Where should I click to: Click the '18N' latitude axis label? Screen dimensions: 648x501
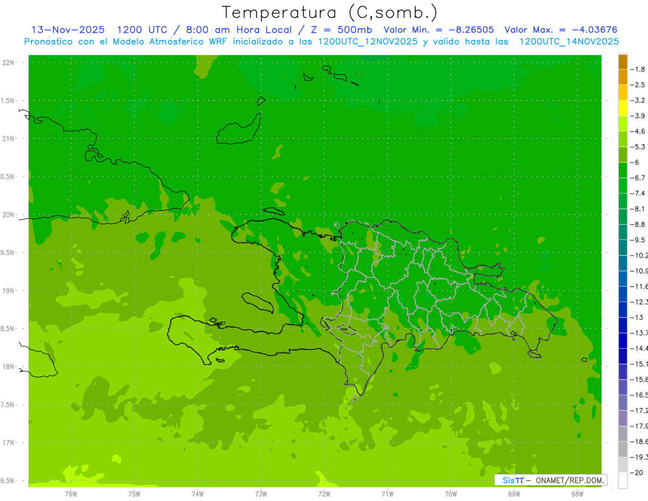pyautogui.click(x=9, y=367)
